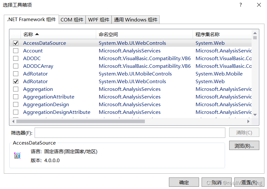Click inside the 筛选器 filter field
This screenshot has width=267, height=189.
pos(128,133)
